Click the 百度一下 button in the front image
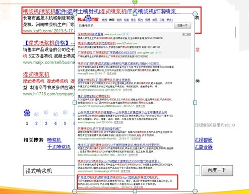 point(182,26)
